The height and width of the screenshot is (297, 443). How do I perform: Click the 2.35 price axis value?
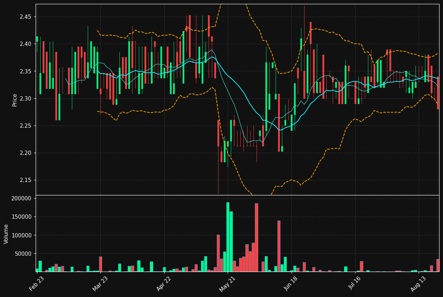26,71
